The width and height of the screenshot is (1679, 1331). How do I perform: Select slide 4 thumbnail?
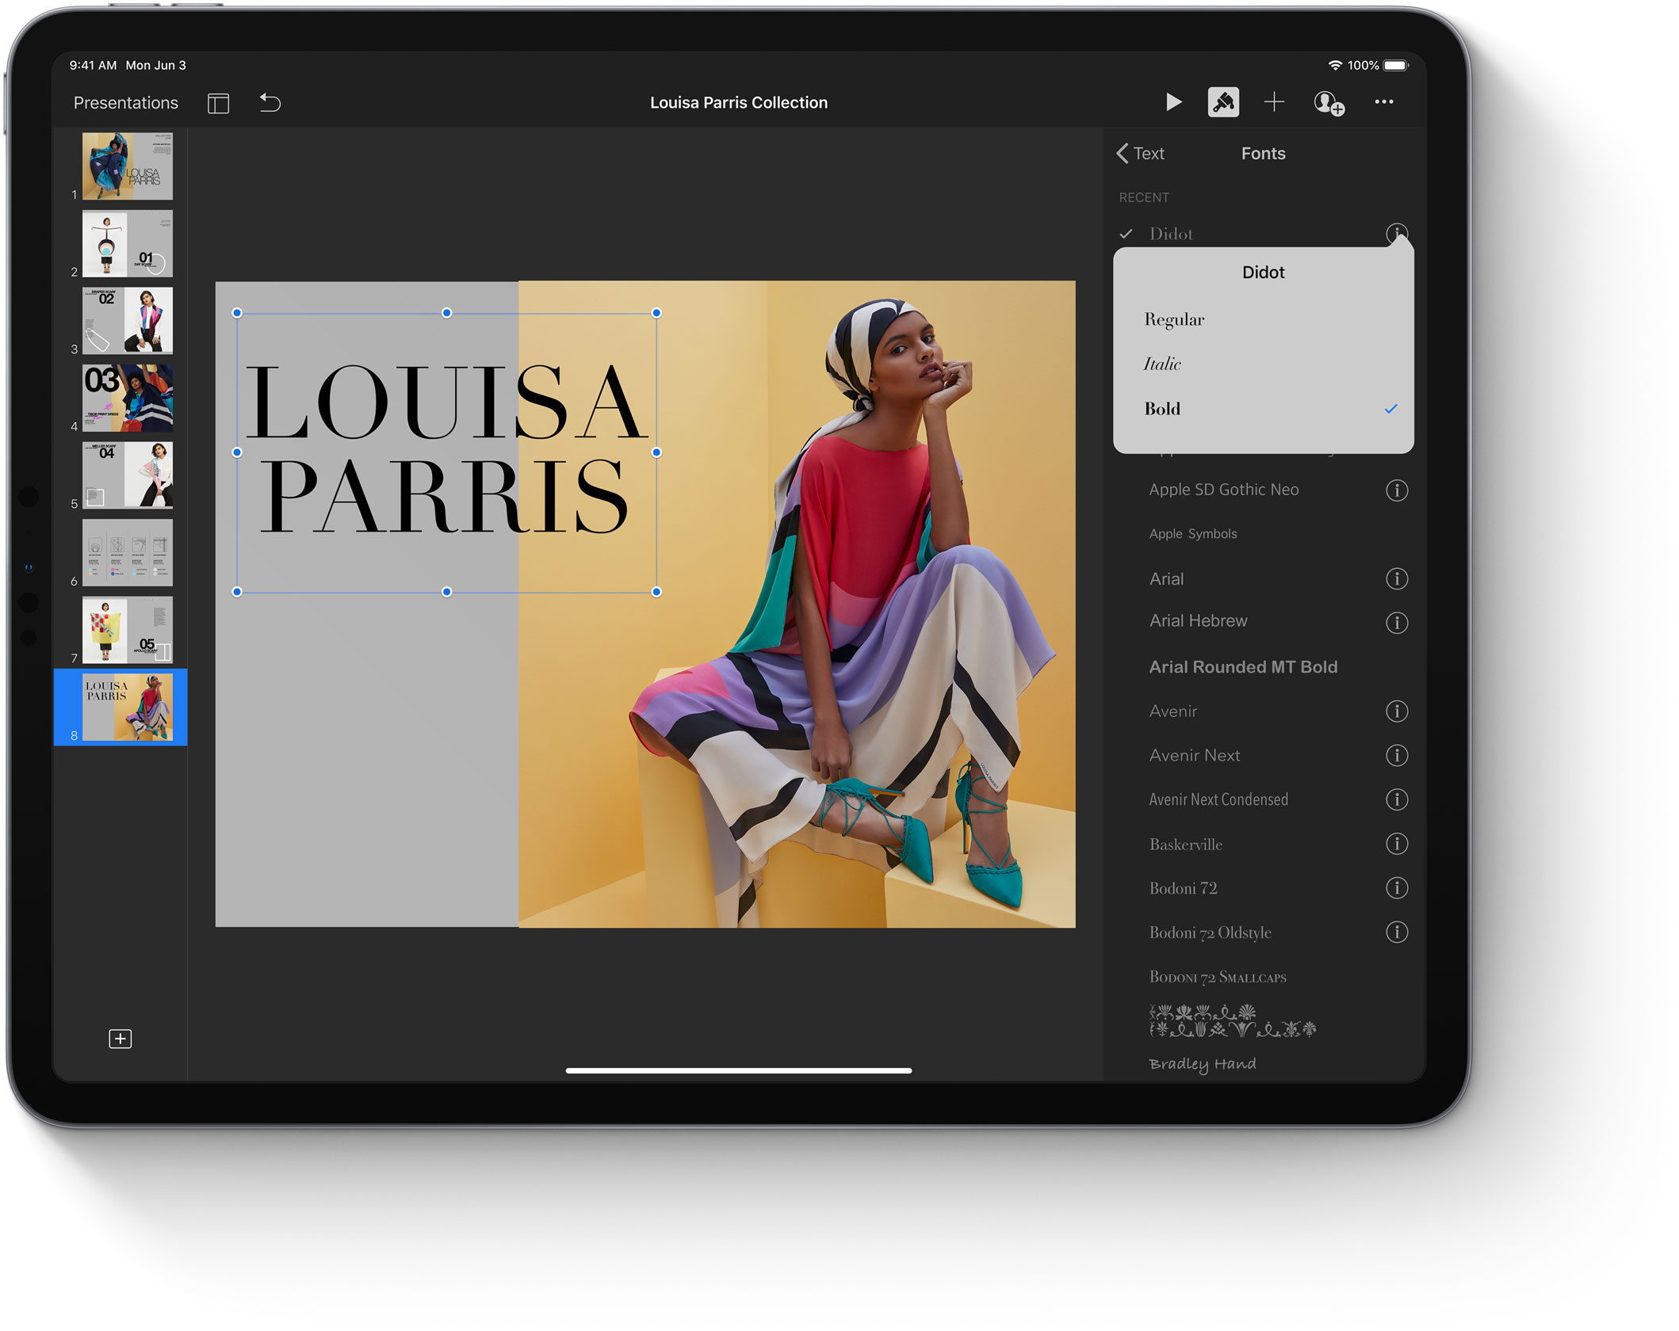[x=128, y=398]
